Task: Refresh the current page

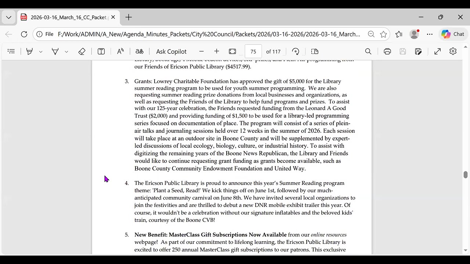Action: click(24, 34)
